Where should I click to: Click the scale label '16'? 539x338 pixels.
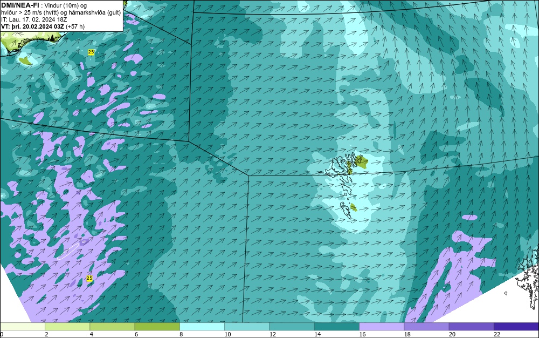pyautogui.click(x=362, y=334)
